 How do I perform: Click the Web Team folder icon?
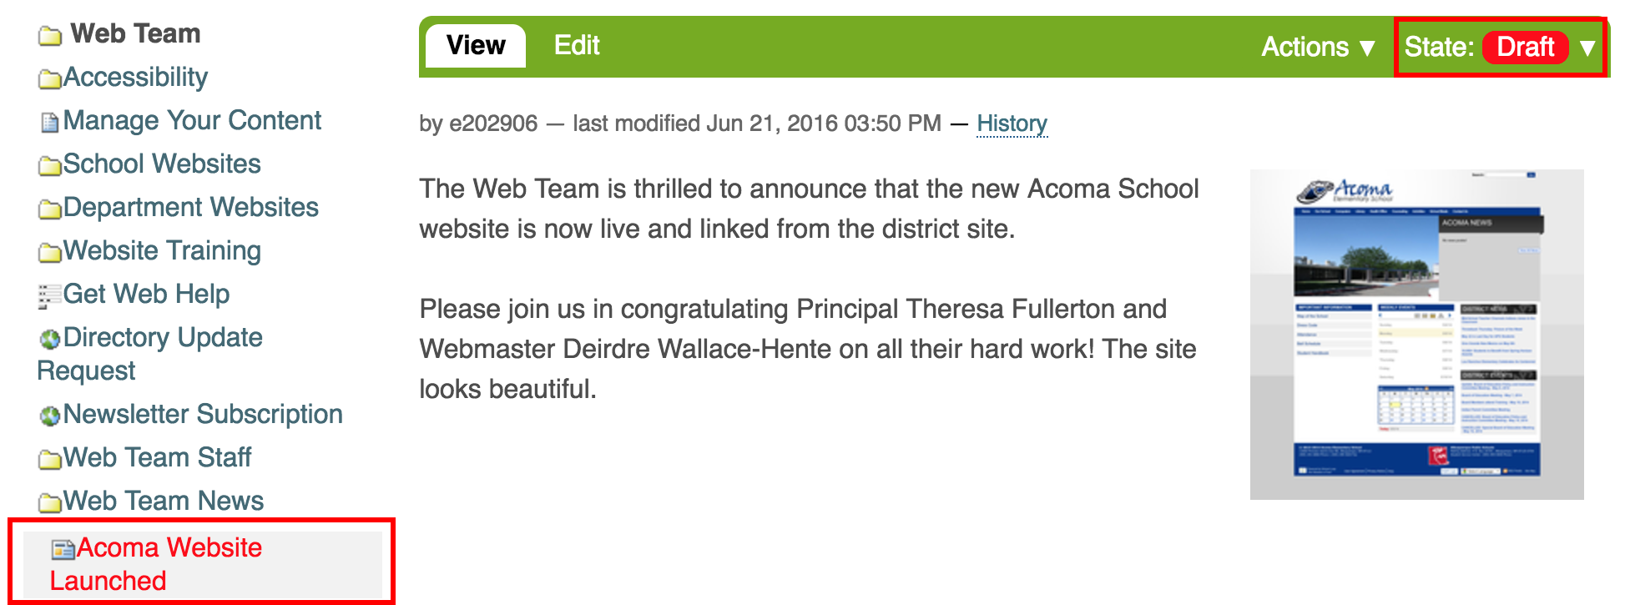(x=50, y=36)
